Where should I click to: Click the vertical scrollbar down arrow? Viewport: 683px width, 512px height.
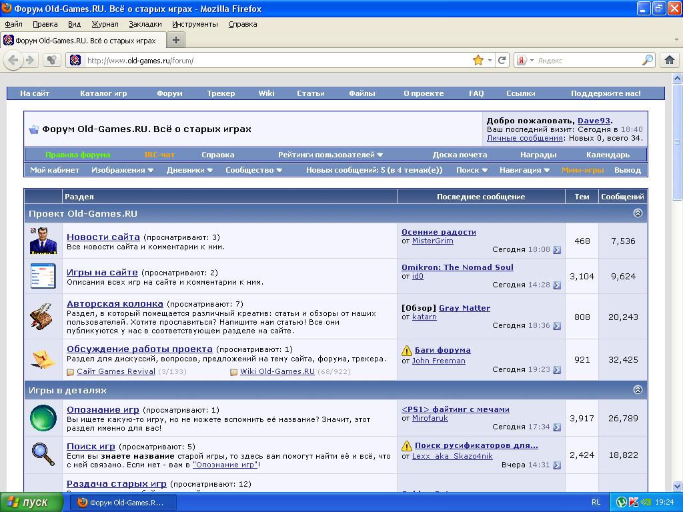pos(677,486)
